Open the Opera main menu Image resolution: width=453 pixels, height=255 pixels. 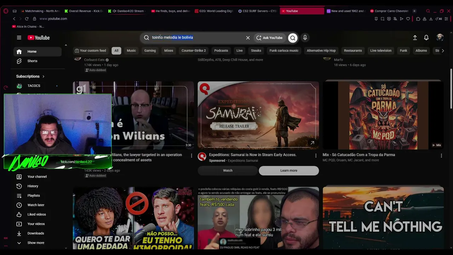pyautogui.click(x=6, y=11)
